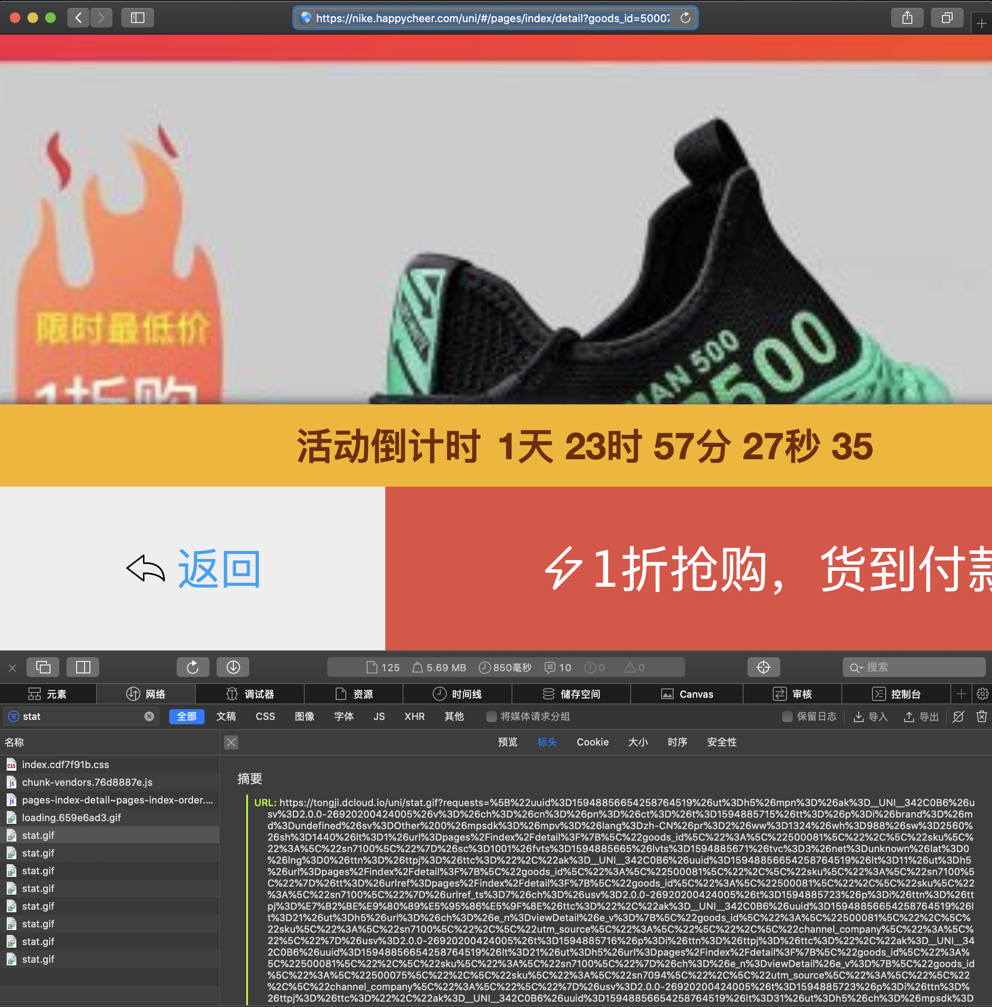Open the 资源 tab
Image resolution: width=992 pixels, height=1007 pixels.
pyautogui.click(x=354, y=694)
